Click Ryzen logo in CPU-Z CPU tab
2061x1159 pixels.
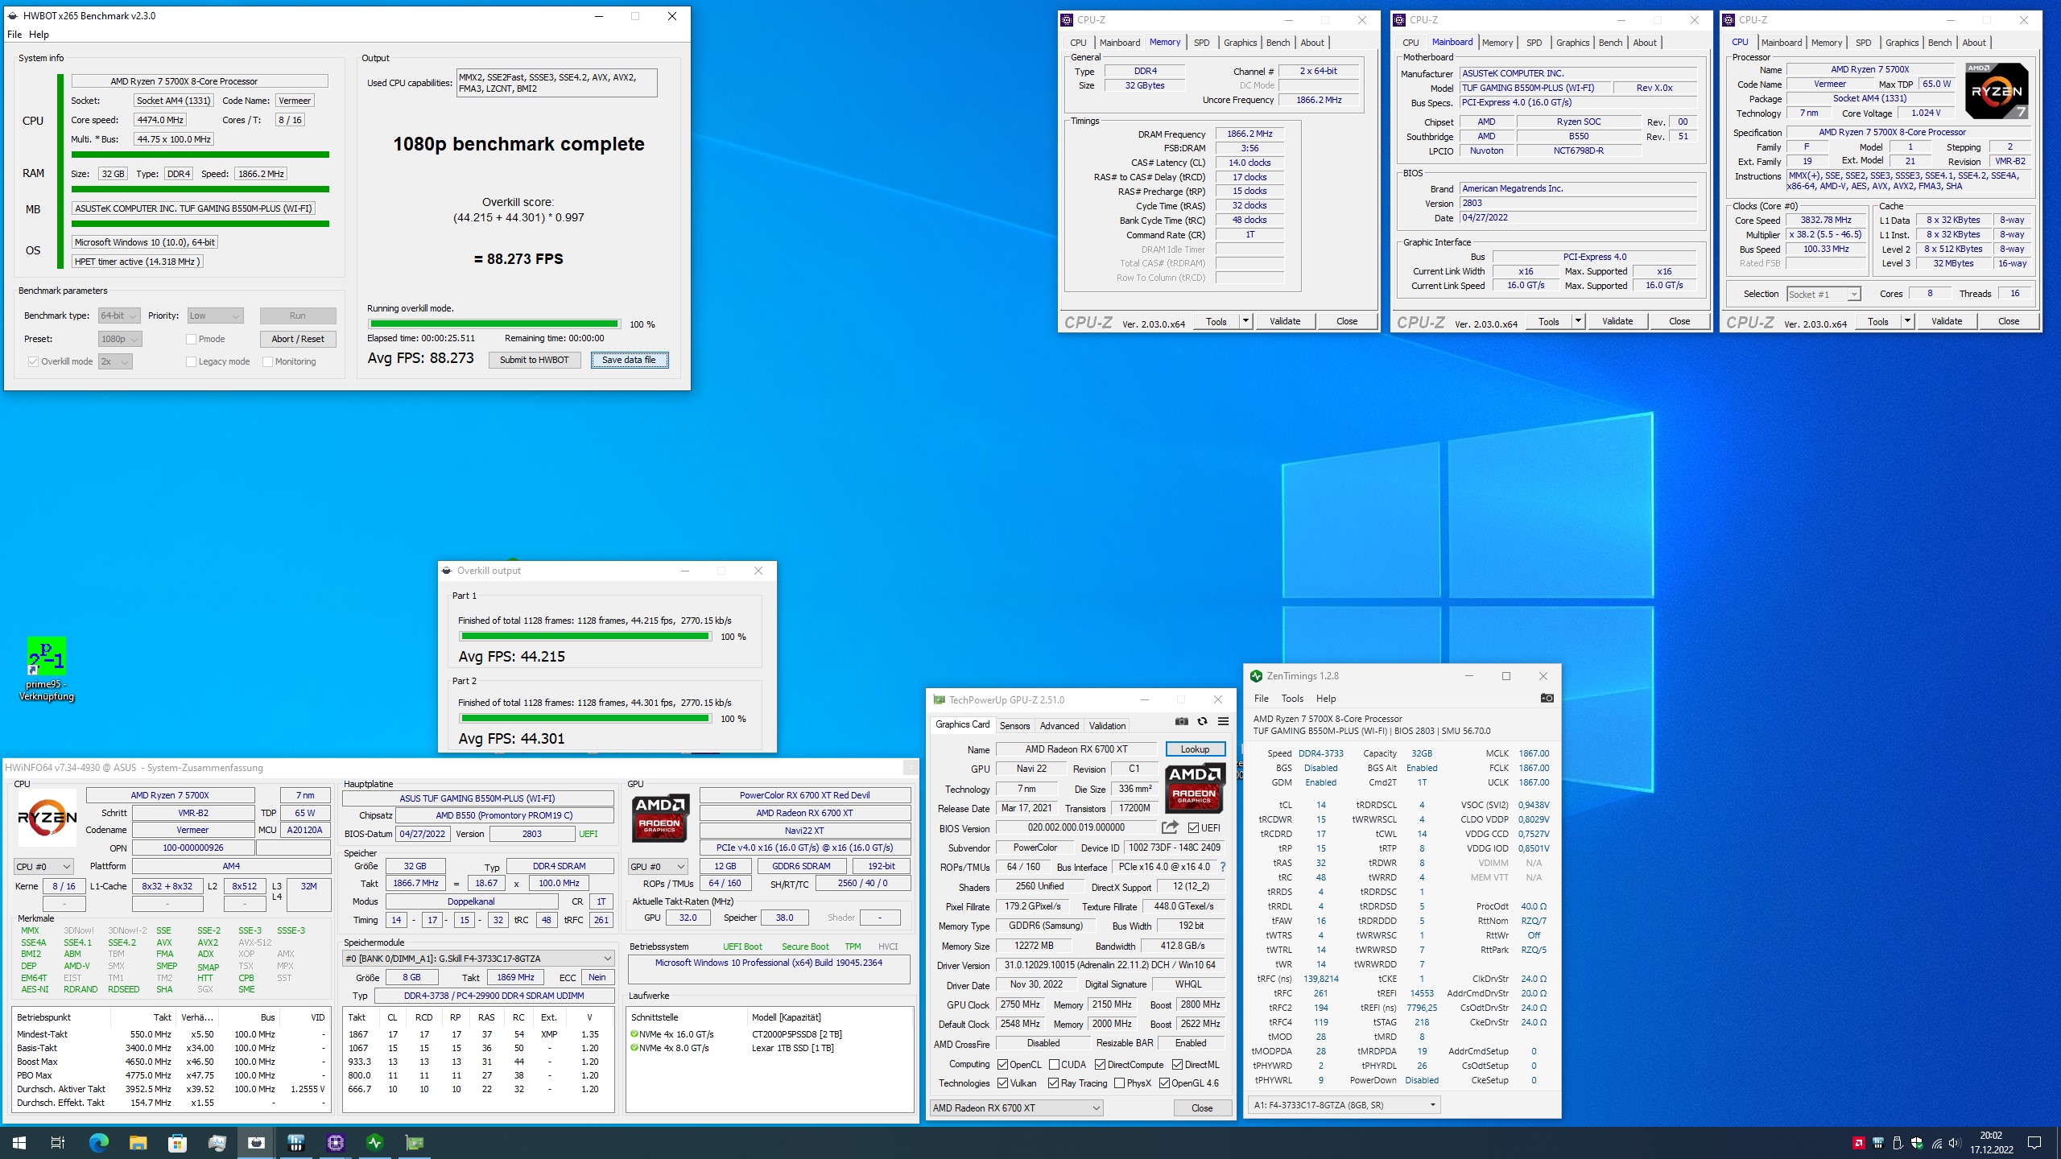(x=1996, y=90)
